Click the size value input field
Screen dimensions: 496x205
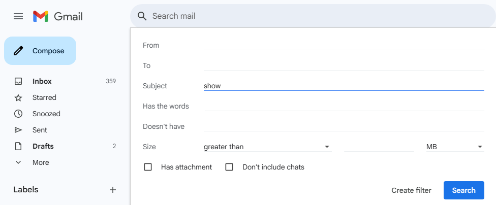[x=379, y=147]
